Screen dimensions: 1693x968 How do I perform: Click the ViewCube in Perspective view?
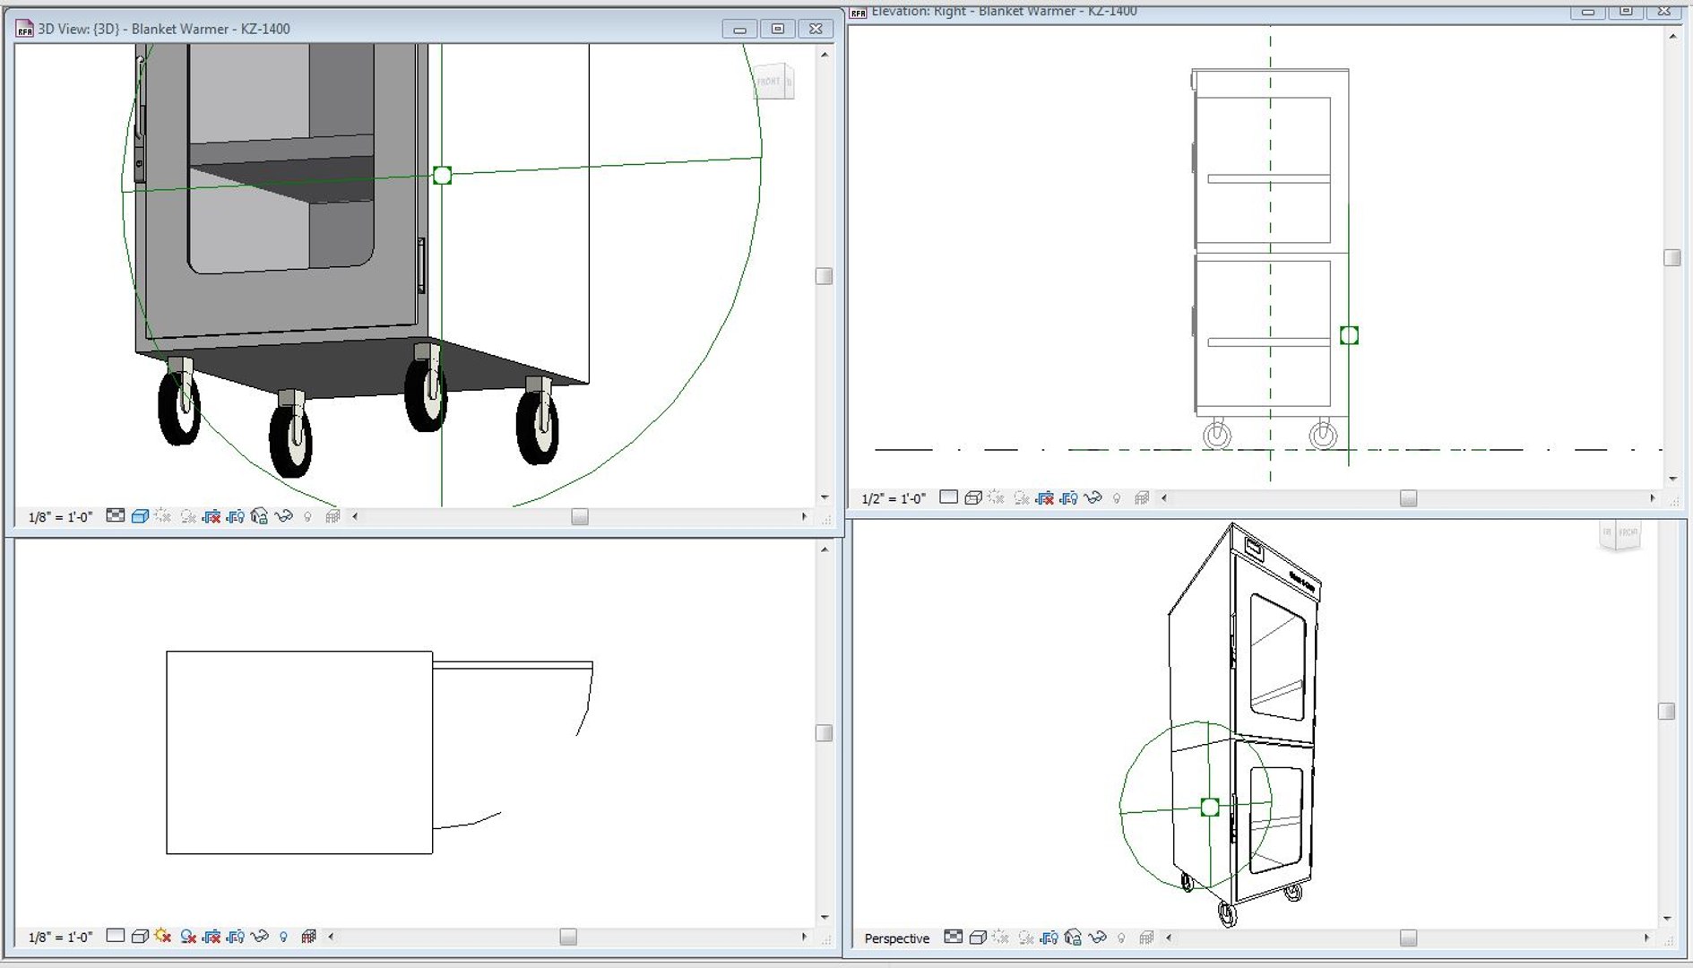pyautogui.click(x=1620, y=535)
